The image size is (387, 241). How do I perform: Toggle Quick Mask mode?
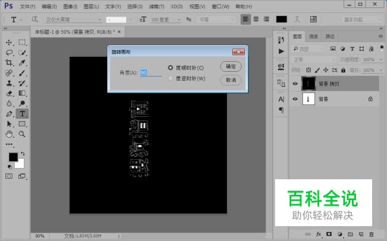[x=9, y=176]
